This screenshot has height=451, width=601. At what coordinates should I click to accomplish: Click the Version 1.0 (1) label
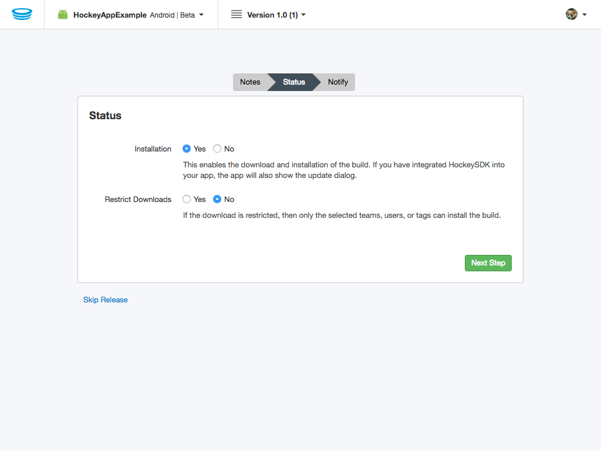pyautogui.click(x=272, y=15)
